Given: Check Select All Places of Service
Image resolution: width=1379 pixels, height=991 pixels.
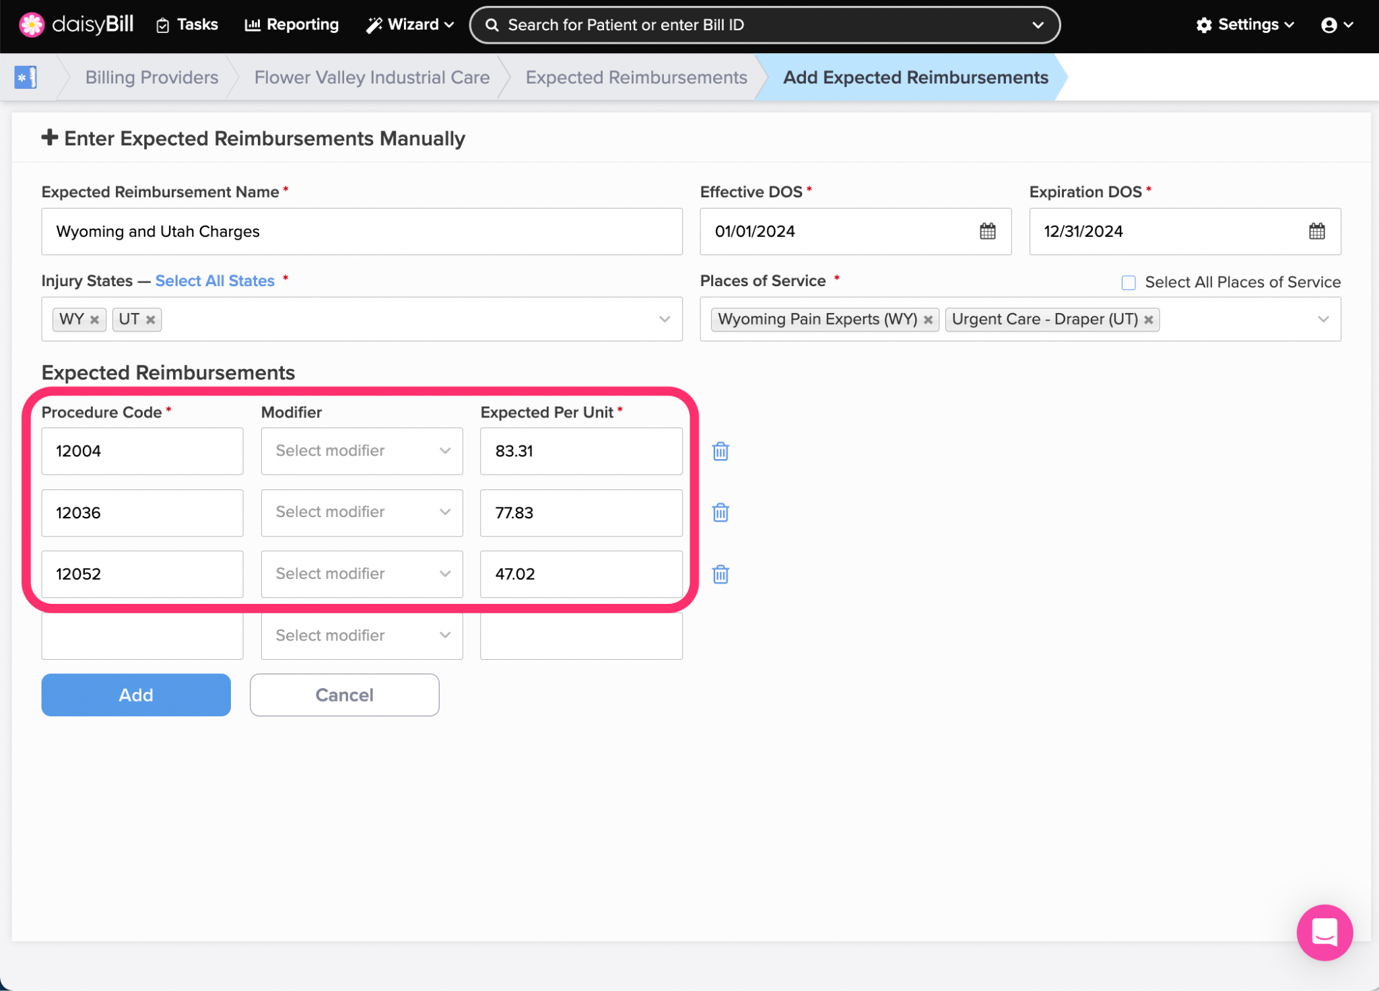Looking at the screenshot, I should coord(1129,283).
